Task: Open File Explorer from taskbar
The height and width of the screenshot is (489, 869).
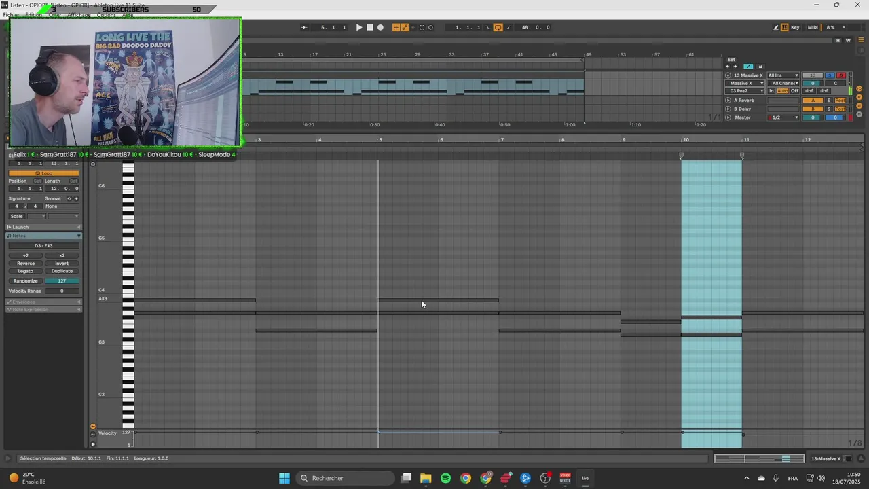Action: pyautogui.click(x=426, y=478)
